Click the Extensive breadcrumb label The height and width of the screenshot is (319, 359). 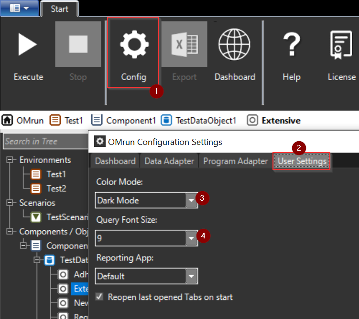281,121
